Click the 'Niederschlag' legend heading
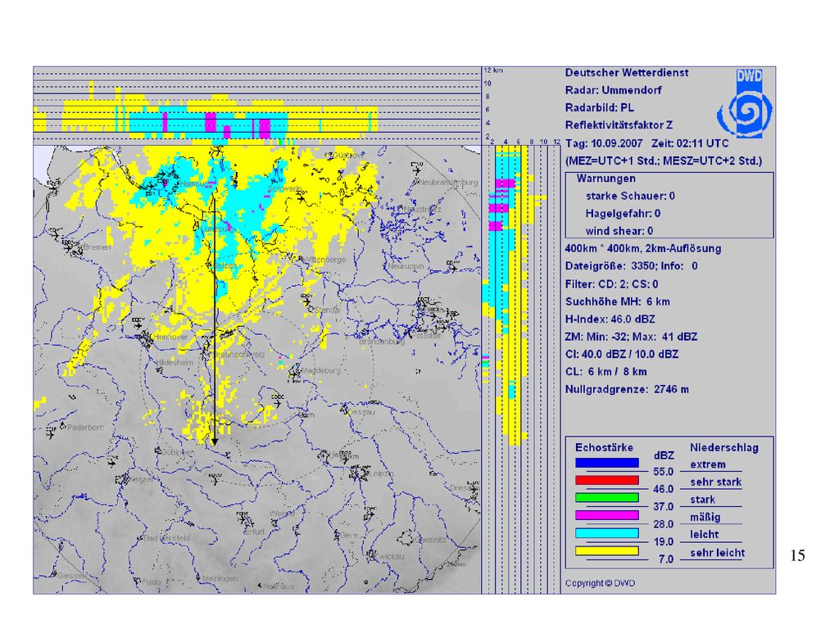Viewport: 839px width, 629px height. click(724, 448)
